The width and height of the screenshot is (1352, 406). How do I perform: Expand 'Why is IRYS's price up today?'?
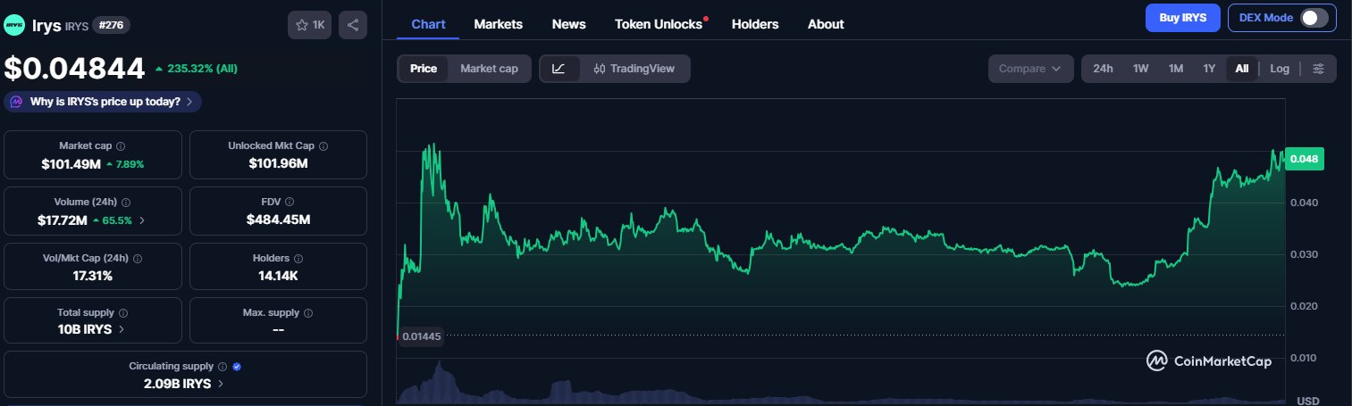[x=103, y=102]
